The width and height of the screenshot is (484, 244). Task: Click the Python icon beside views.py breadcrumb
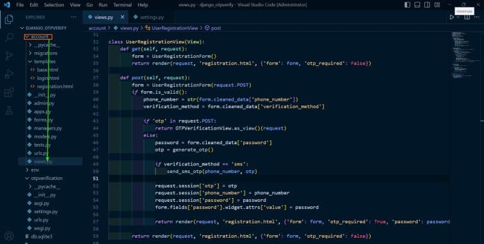(x=116, y=28)
